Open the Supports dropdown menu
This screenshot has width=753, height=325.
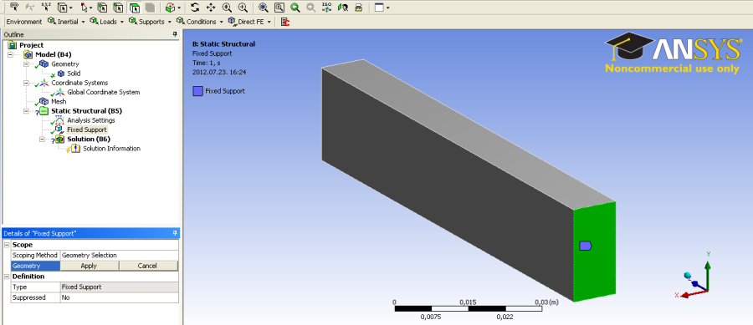pyautogui.click(x=151, y=22)
